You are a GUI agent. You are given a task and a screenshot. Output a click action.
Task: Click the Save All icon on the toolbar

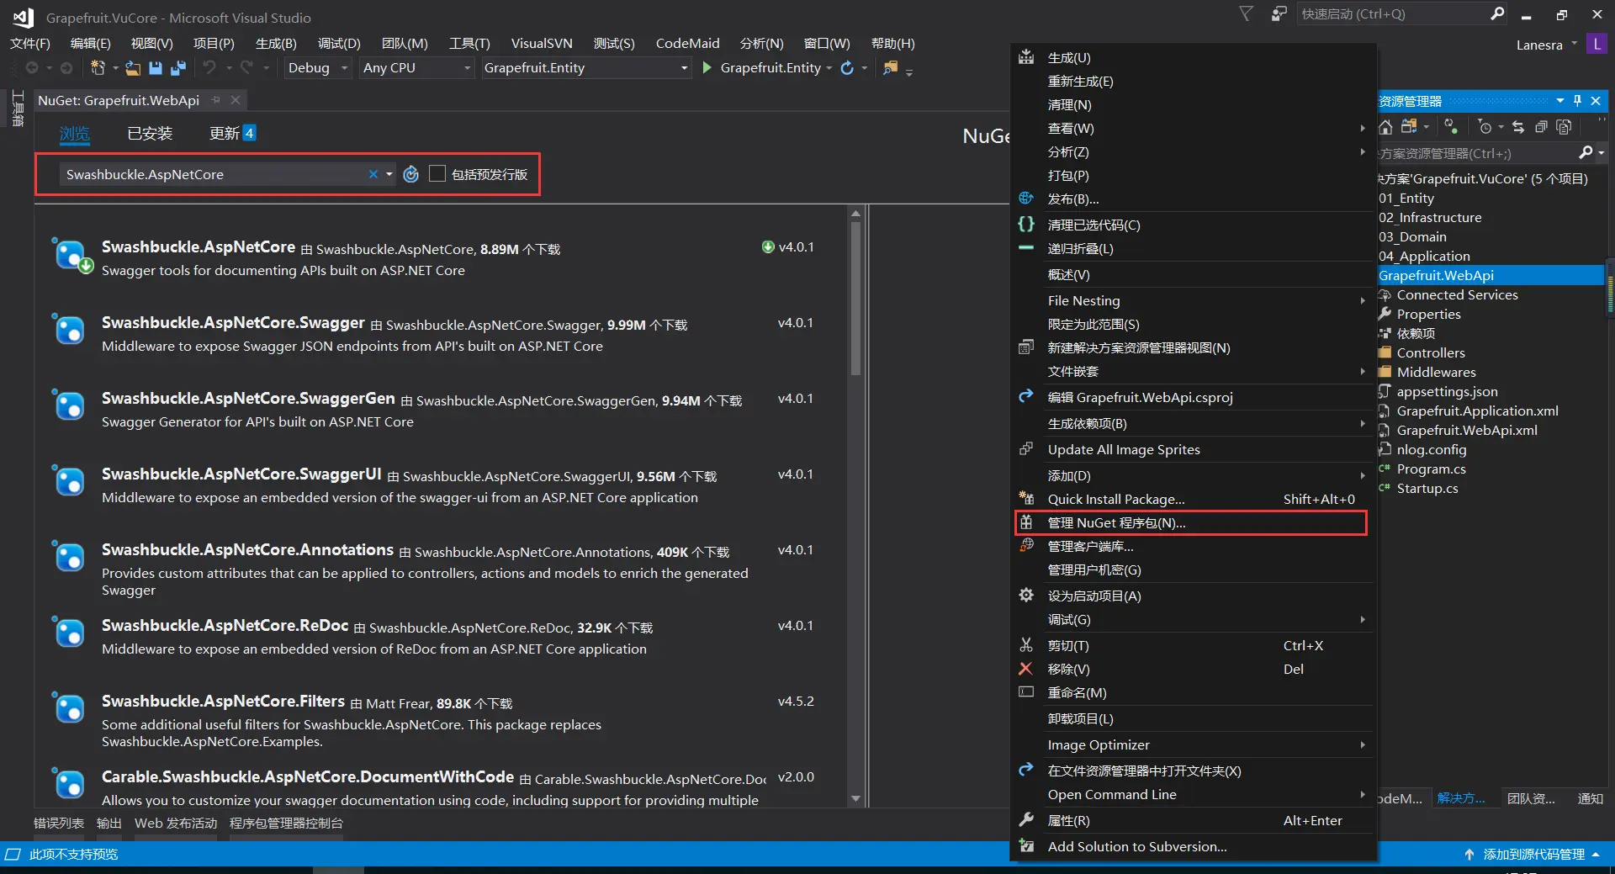click(178, 68)
